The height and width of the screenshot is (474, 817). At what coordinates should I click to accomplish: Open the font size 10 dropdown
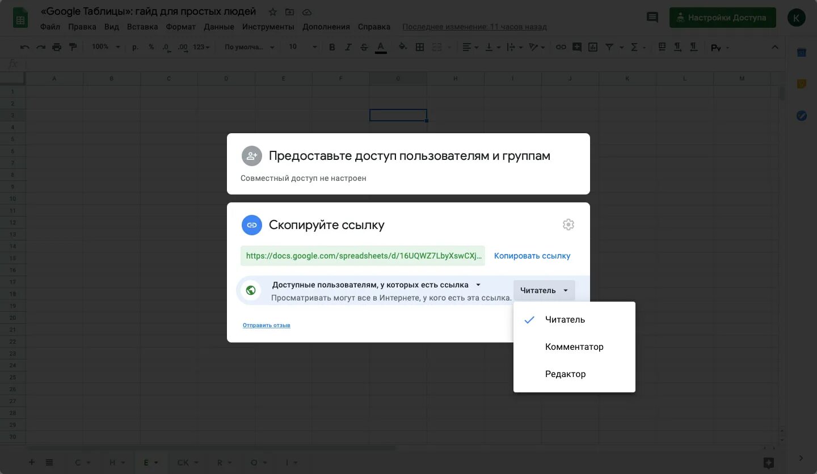(303, 47)
